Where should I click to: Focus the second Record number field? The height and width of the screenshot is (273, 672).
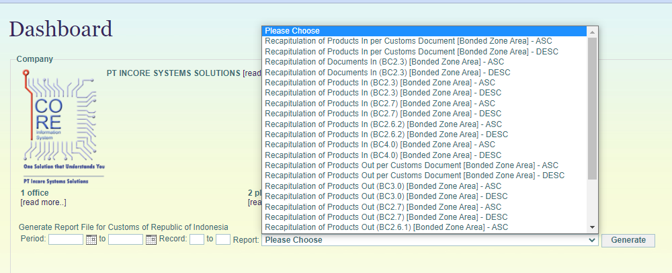[x=223, y=239]
